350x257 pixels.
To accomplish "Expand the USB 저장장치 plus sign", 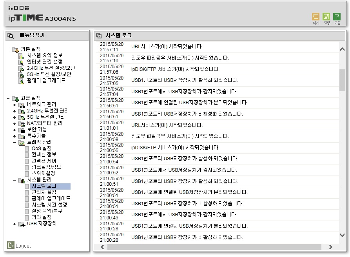I will coord(15,224).
